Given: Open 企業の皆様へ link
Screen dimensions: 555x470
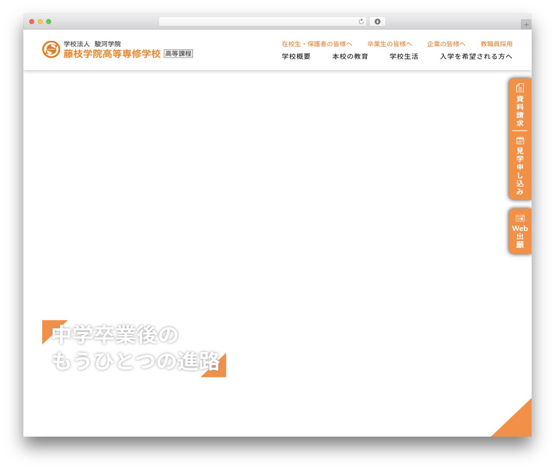Looking at the screenshot, I should [x=446, y=44].
